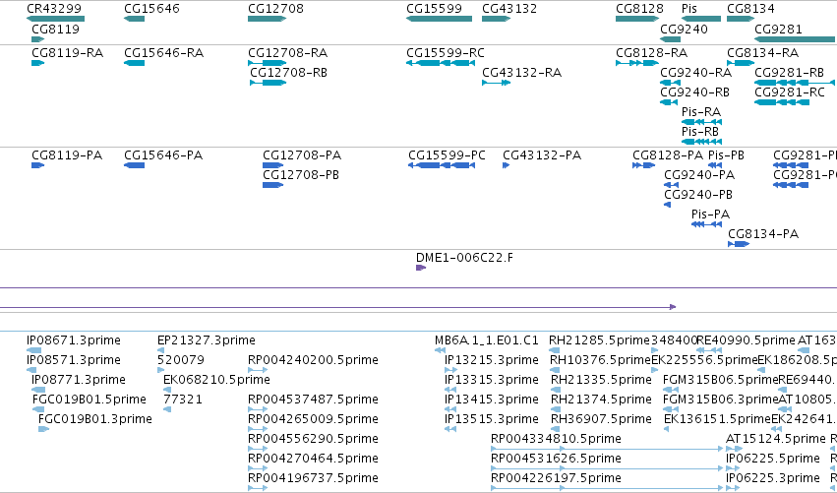Open protein label CG8119-PA
The image size is (837, 493).
click(x=67, y=155)
